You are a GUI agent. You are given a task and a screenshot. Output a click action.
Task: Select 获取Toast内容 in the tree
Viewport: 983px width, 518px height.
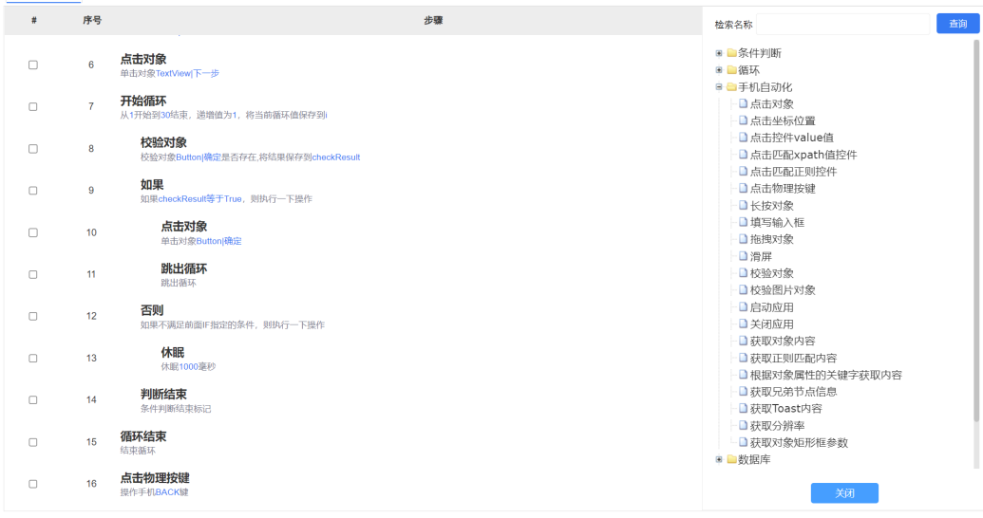pos(785,409)
